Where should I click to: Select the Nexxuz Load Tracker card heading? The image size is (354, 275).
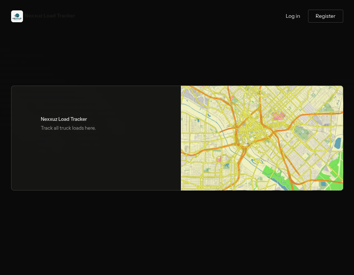coord(64,119)
